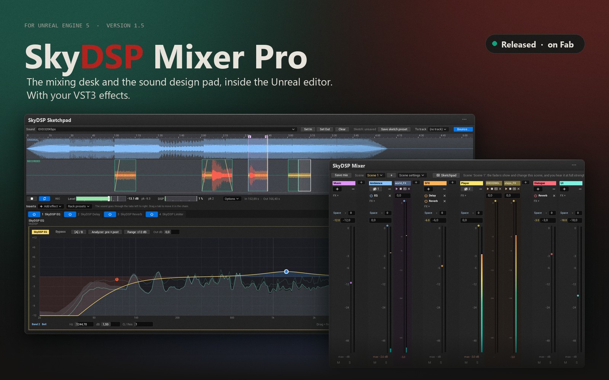
Task: Click the EQ Bypass control
Action: pos(61,232)
